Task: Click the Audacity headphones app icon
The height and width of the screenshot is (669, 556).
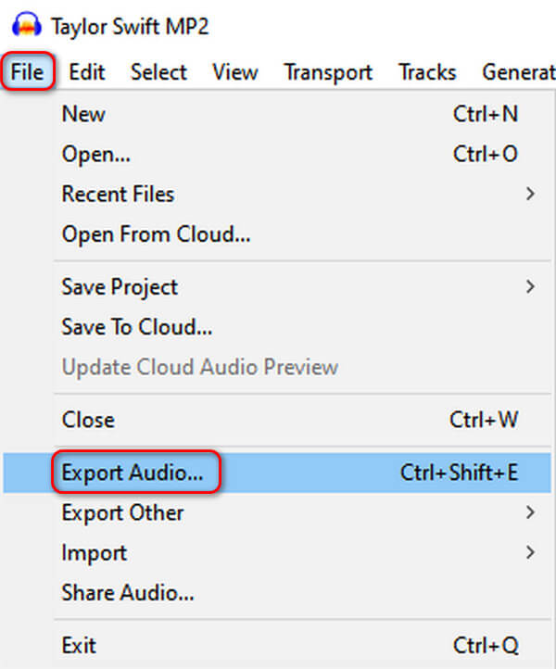Action: (x=20, y=26)
